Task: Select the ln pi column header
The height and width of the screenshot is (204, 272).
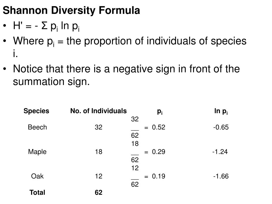Action: point(221,111)
